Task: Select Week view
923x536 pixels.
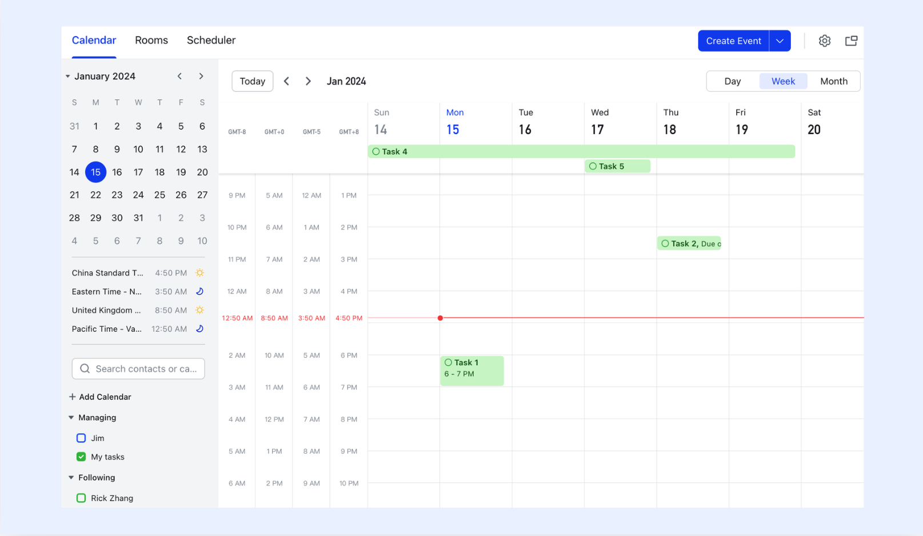Action: tap(783, 81)
